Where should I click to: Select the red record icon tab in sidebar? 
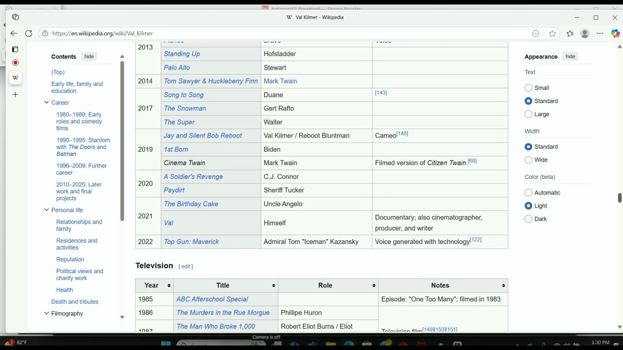tap(15, 63)
